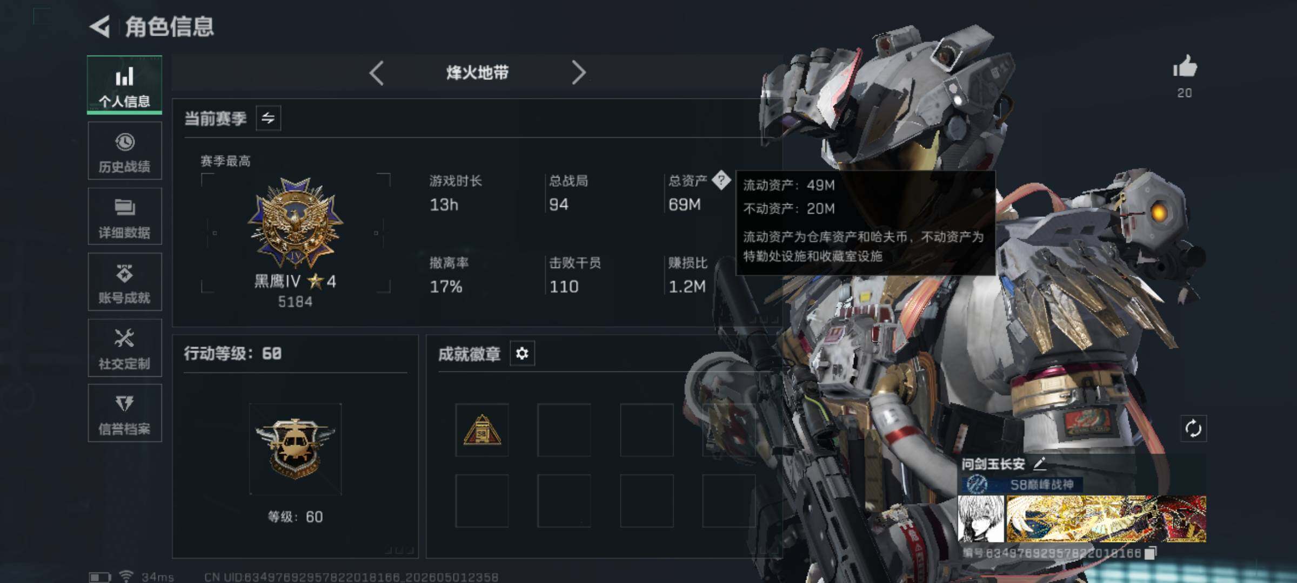The width and height of the screenshot is (1297, 583).
Task: Open the 账号成就 tab
Action: pos(124,282)
